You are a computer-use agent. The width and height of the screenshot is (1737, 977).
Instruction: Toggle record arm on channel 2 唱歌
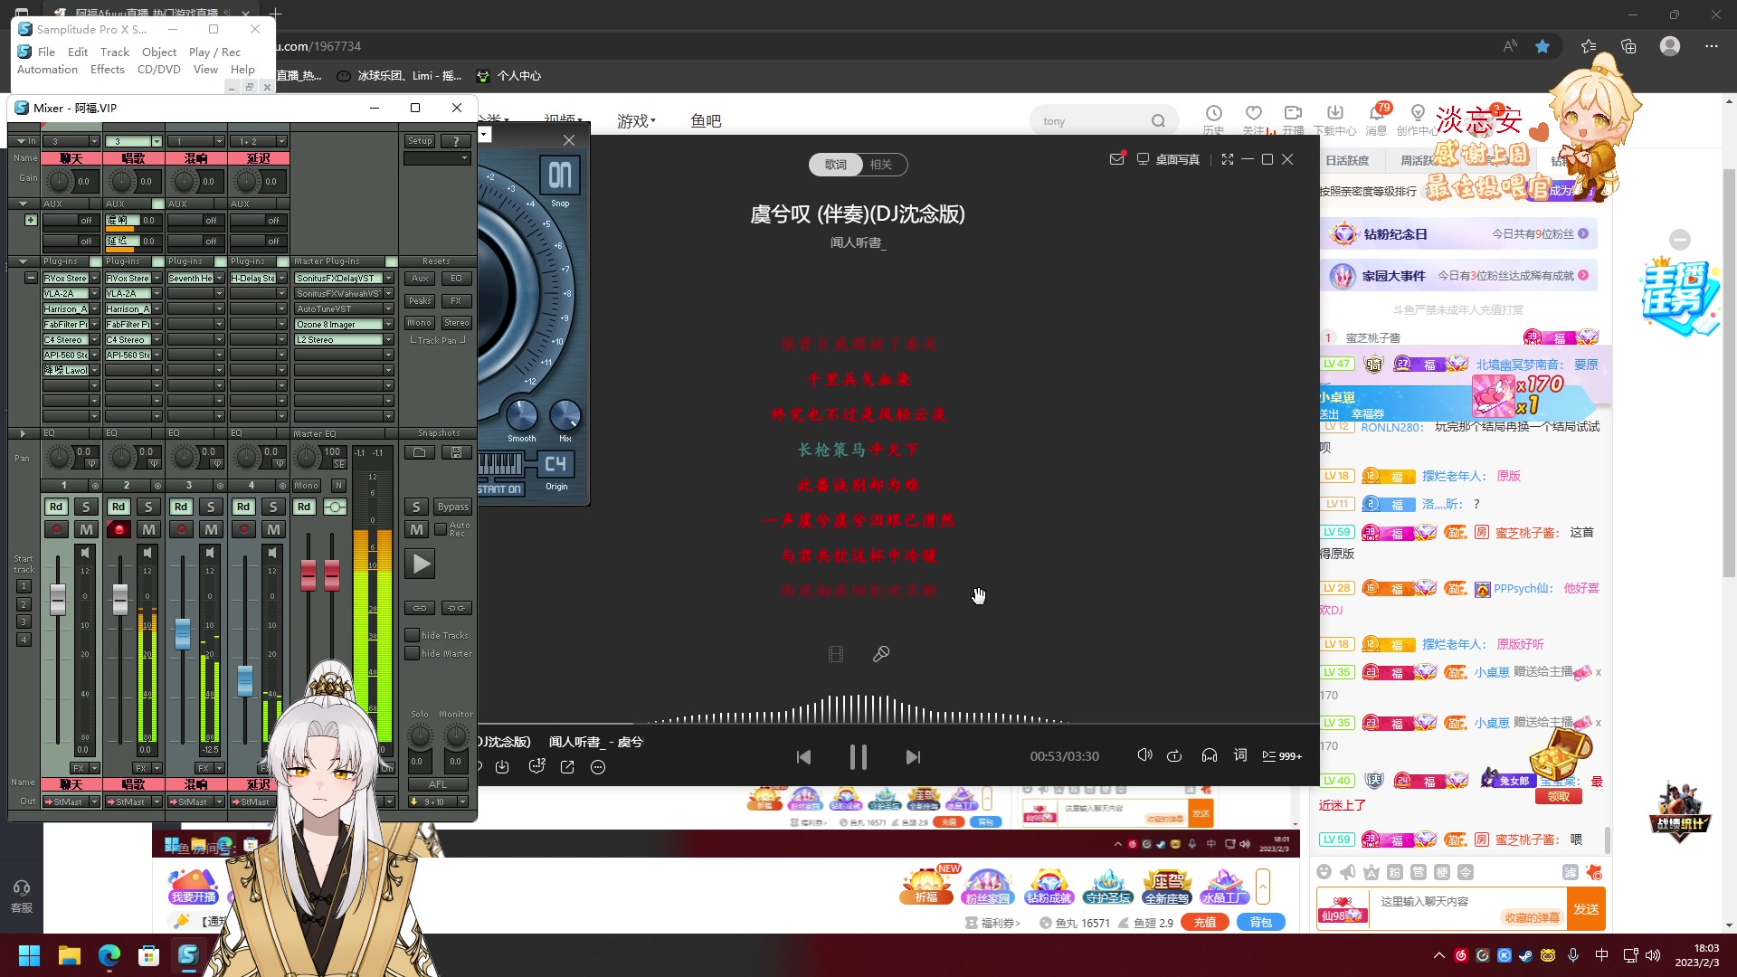click(x=119, y=529)
